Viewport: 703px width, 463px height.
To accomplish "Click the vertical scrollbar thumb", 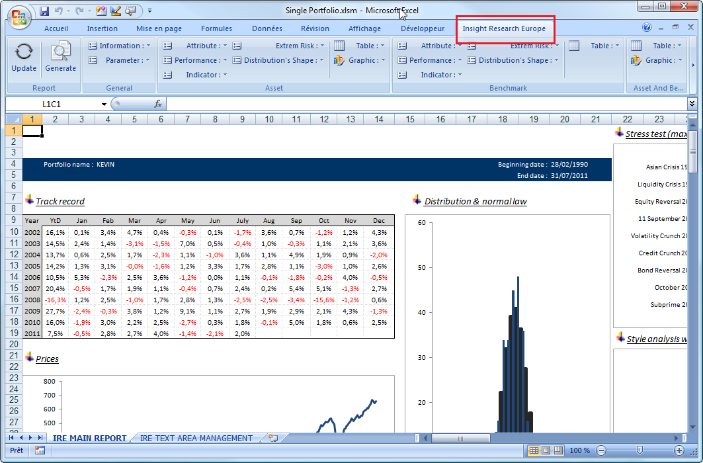I will 692,152.
